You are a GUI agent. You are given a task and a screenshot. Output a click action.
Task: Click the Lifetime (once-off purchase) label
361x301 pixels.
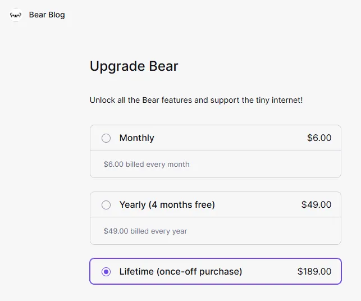180,272
